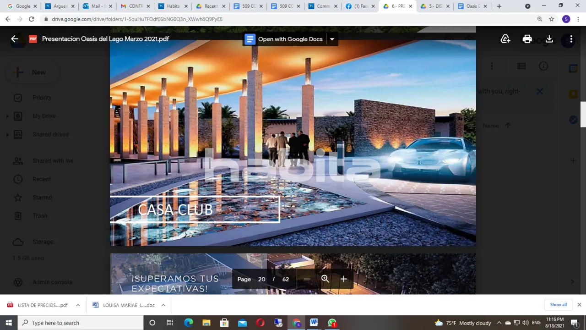This screenshot has height=330, width=586.
Task: Edit the current page number 20
Action: [x=262, y=279]
